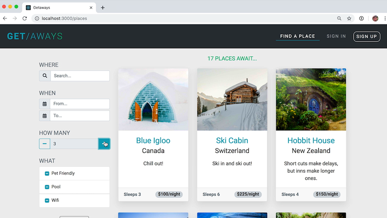Decrease guest count with the minus button
This screenshot has width=387, height=218.
45,144
